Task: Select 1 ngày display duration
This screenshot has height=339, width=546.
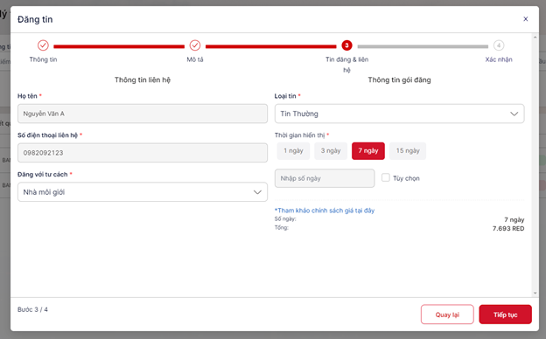Action: pyautogui.click(x=293, y=151)
